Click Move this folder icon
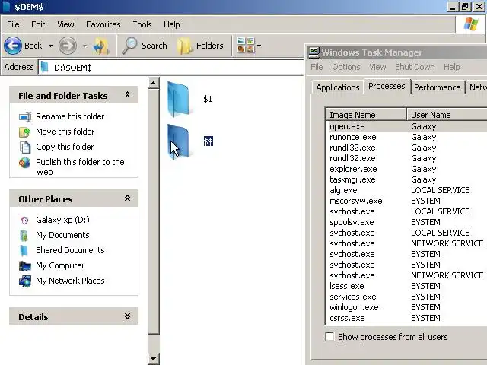 coord(25,132)
